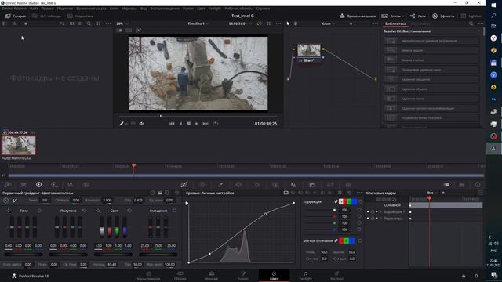Open the Медиатека panel button
502x282 pixels.
(x=80, y=16)
